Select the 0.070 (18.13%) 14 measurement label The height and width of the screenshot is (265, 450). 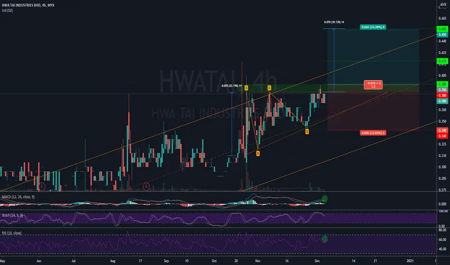point(334,22)
